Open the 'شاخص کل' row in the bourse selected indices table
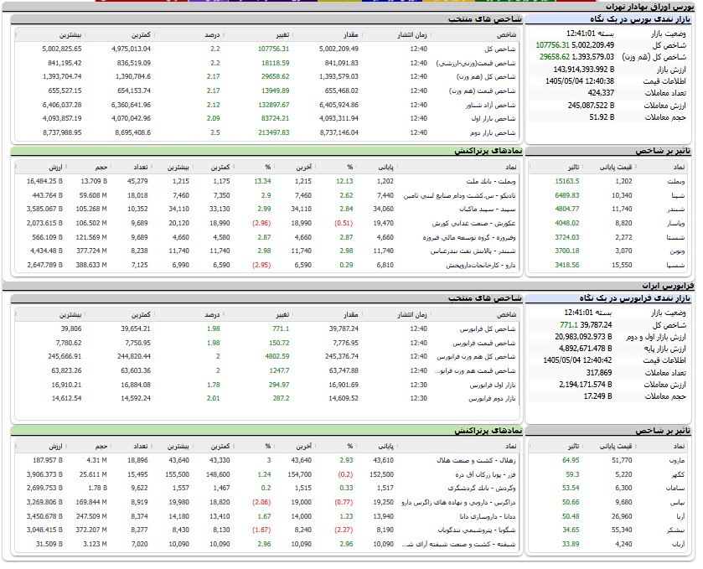Viewport: 703px width, 569px height. (x=266, y=49)
